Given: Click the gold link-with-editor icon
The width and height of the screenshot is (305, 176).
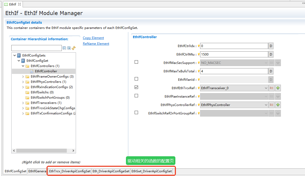Looking at the screenshot, I should pos(73,48).
